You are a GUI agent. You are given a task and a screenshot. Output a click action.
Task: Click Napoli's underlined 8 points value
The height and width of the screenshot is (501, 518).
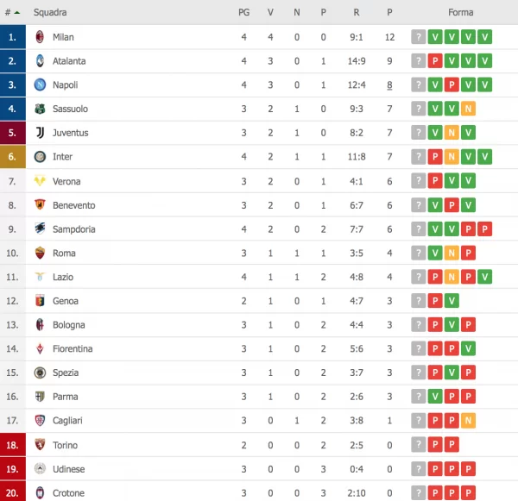click(390, 85)
